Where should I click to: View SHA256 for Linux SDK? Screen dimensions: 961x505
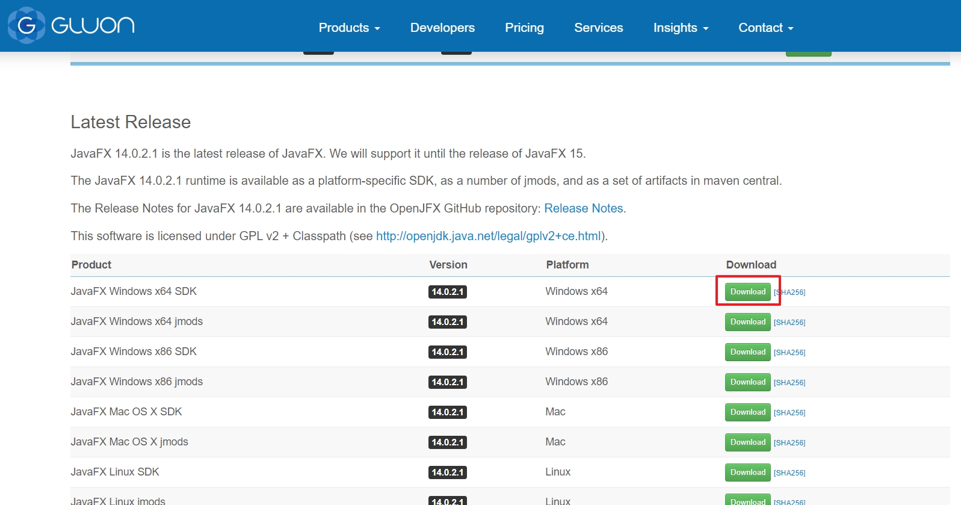point(790,473)
